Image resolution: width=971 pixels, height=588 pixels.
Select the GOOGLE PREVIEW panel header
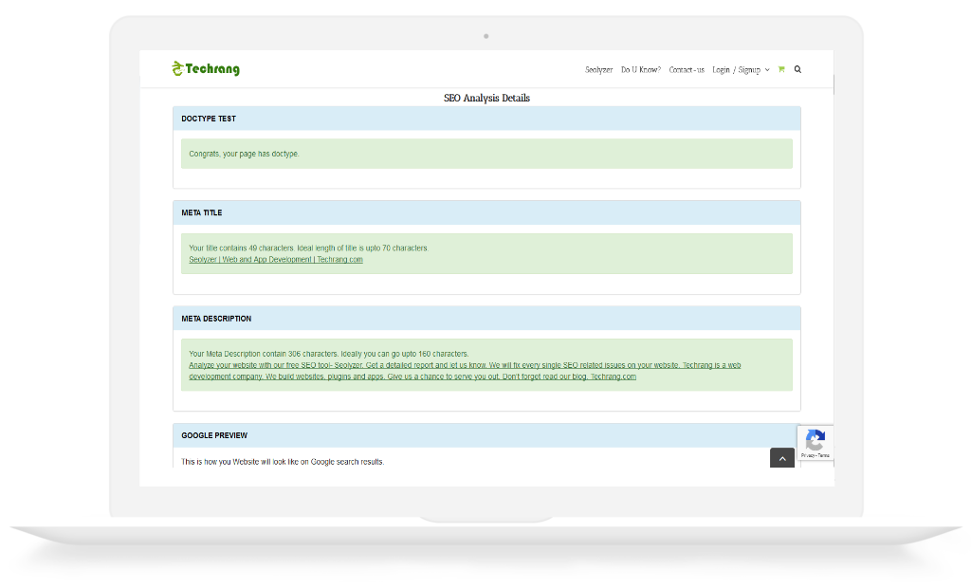[x=486, y=435]
